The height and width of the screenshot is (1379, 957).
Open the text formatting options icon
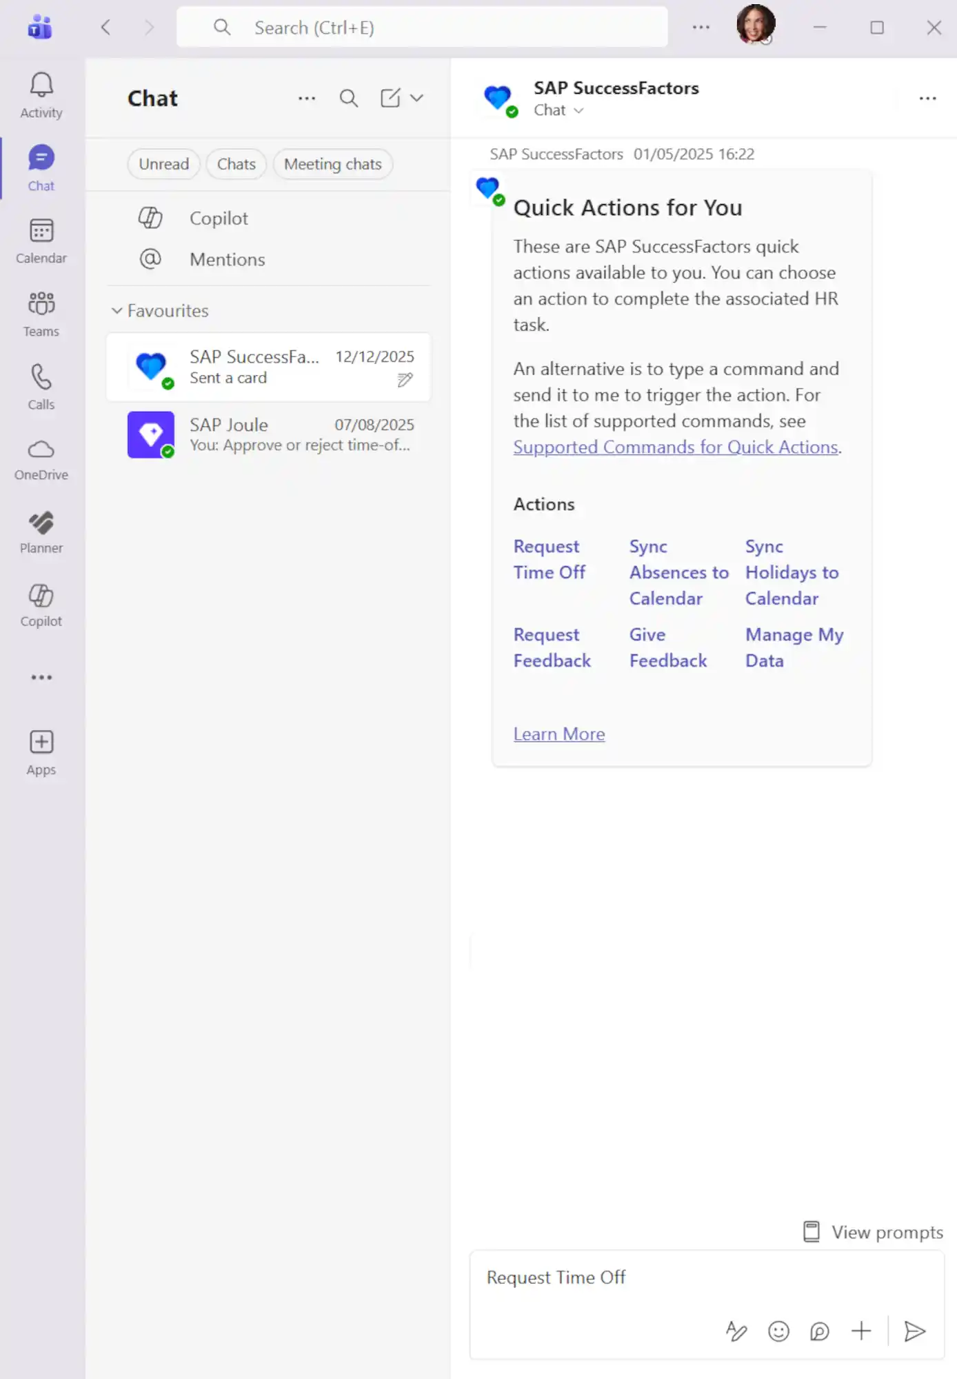pos(736,1331)
